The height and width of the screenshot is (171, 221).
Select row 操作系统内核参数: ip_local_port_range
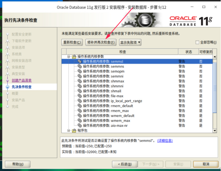[x=137, y=101]
